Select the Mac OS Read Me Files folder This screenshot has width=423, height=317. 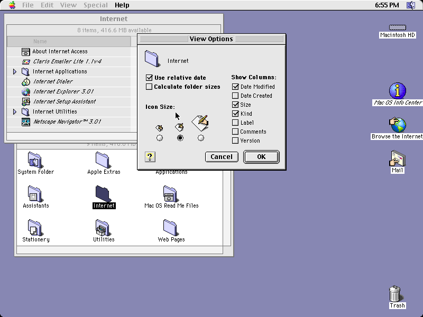coord(170,194)
